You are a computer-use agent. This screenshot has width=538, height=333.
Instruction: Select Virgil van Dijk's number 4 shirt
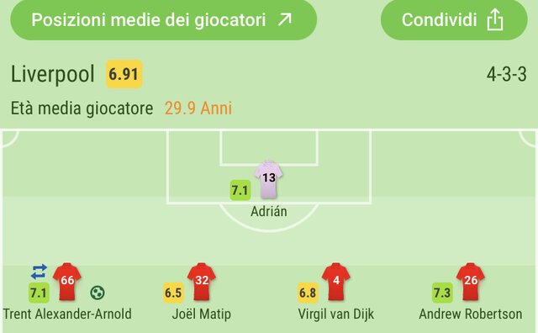pos(336,282)
